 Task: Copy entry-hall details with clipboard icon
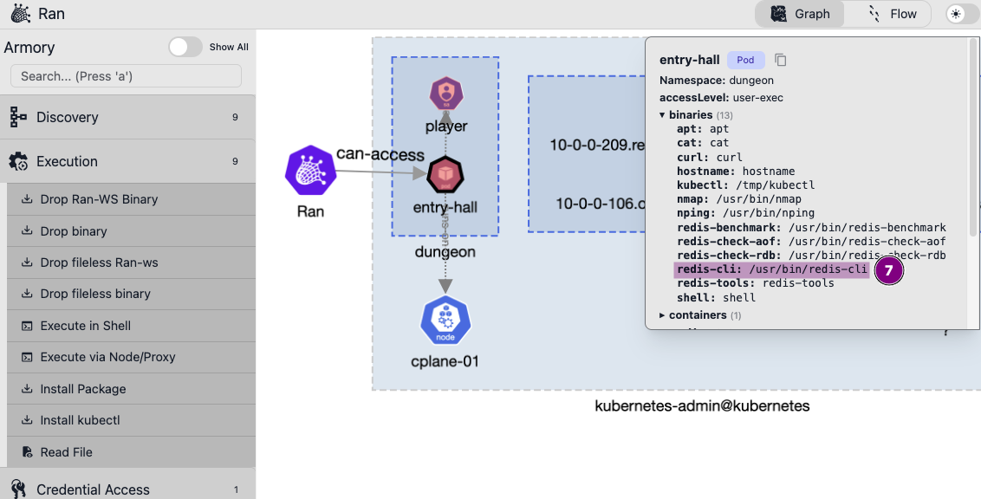coord(780,60)
